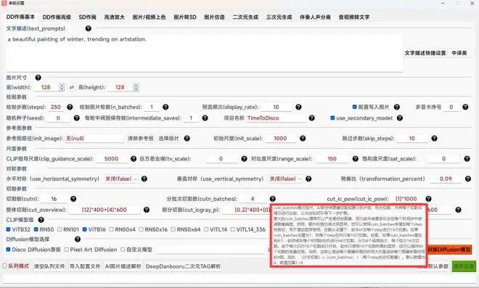Open help icon for 文字描述(text_prompts)
The image size is (479, 288).
click(89, 28)
